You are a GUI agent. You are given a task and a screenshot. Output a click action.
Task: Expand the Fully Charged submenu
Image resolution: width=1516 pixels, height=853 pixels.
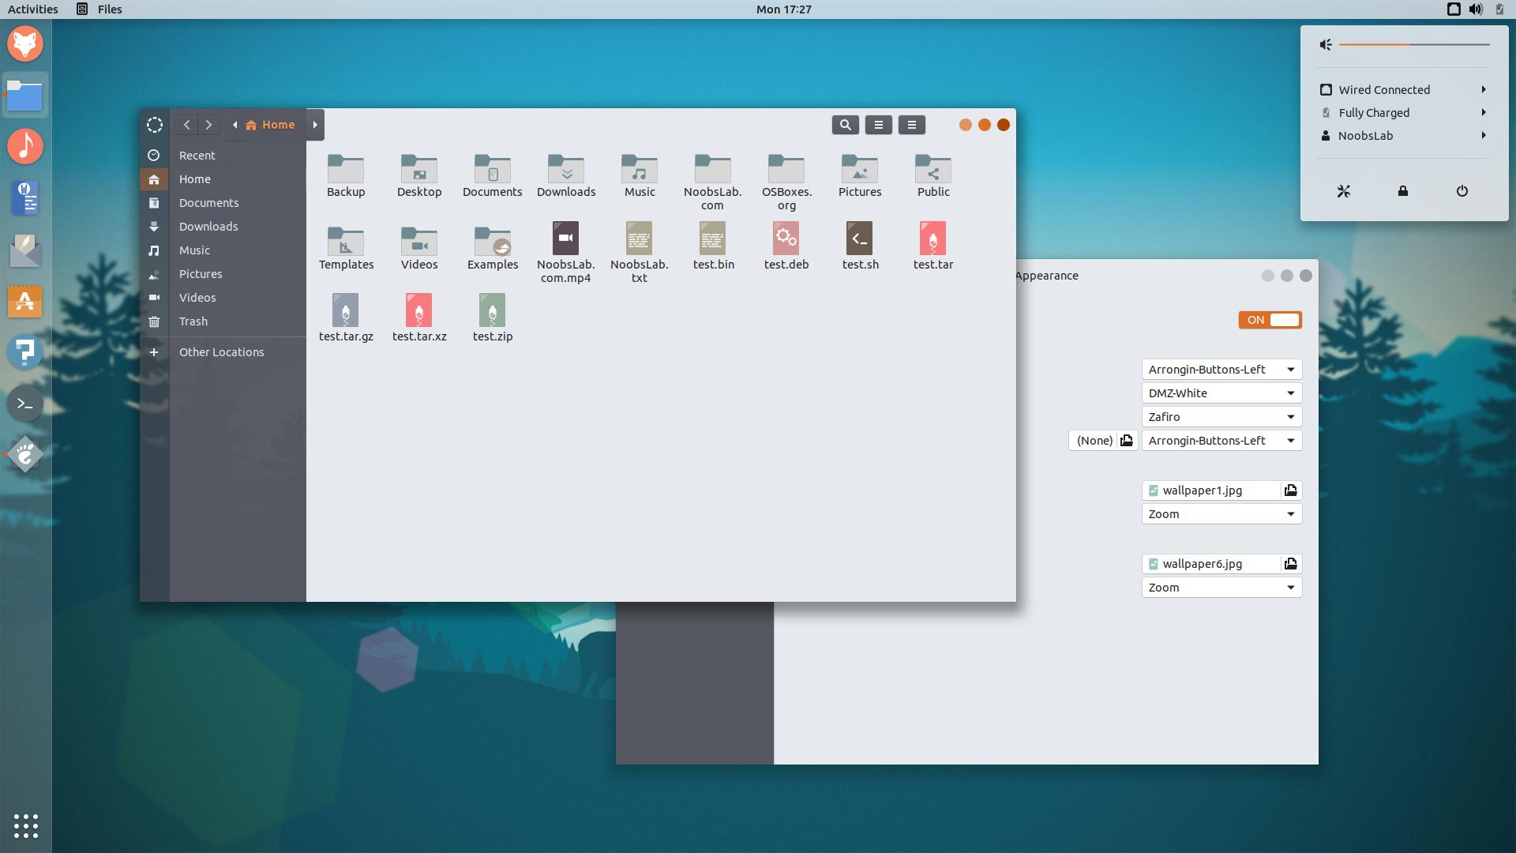(1404, 113)
